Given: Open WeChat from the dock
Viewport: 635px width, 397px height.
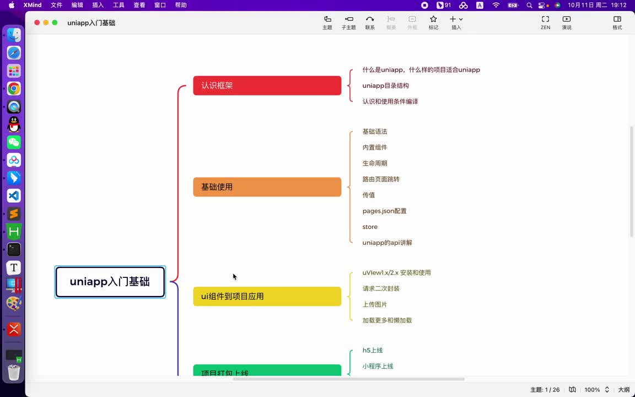Looking at the screenshot, I should [14, 142].
